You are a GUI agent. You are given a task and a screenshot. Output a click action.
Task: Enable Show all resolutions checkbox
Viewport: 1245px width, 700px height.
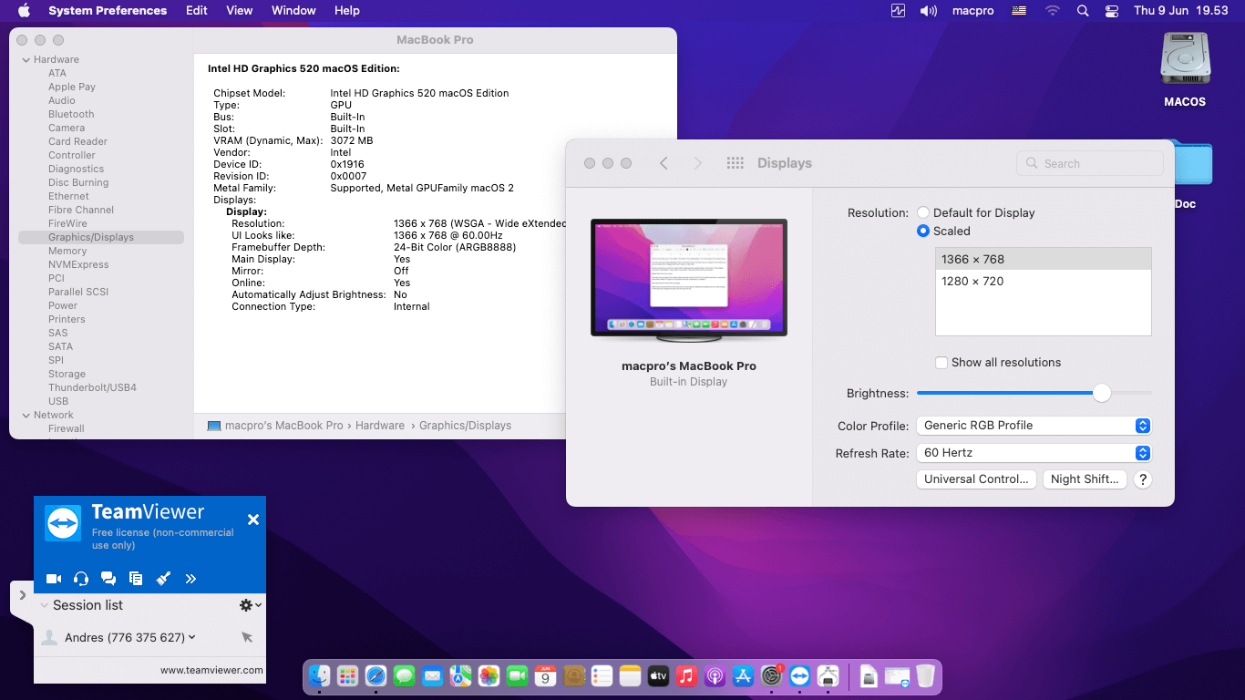(941, 363)
